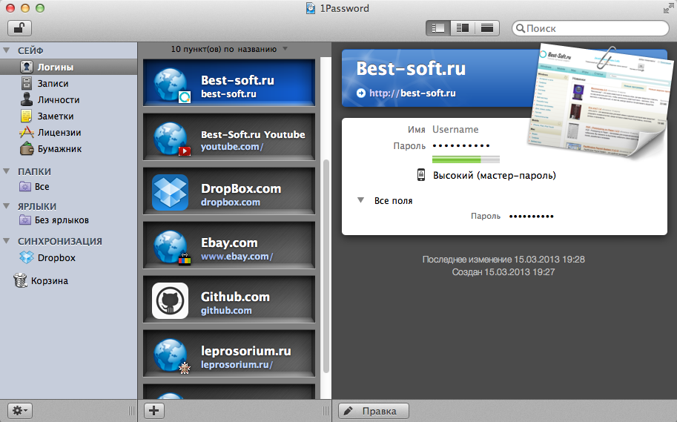
Task: Collapse the ЯРЛЫКИ section triangle
Action: coord(7,206)
